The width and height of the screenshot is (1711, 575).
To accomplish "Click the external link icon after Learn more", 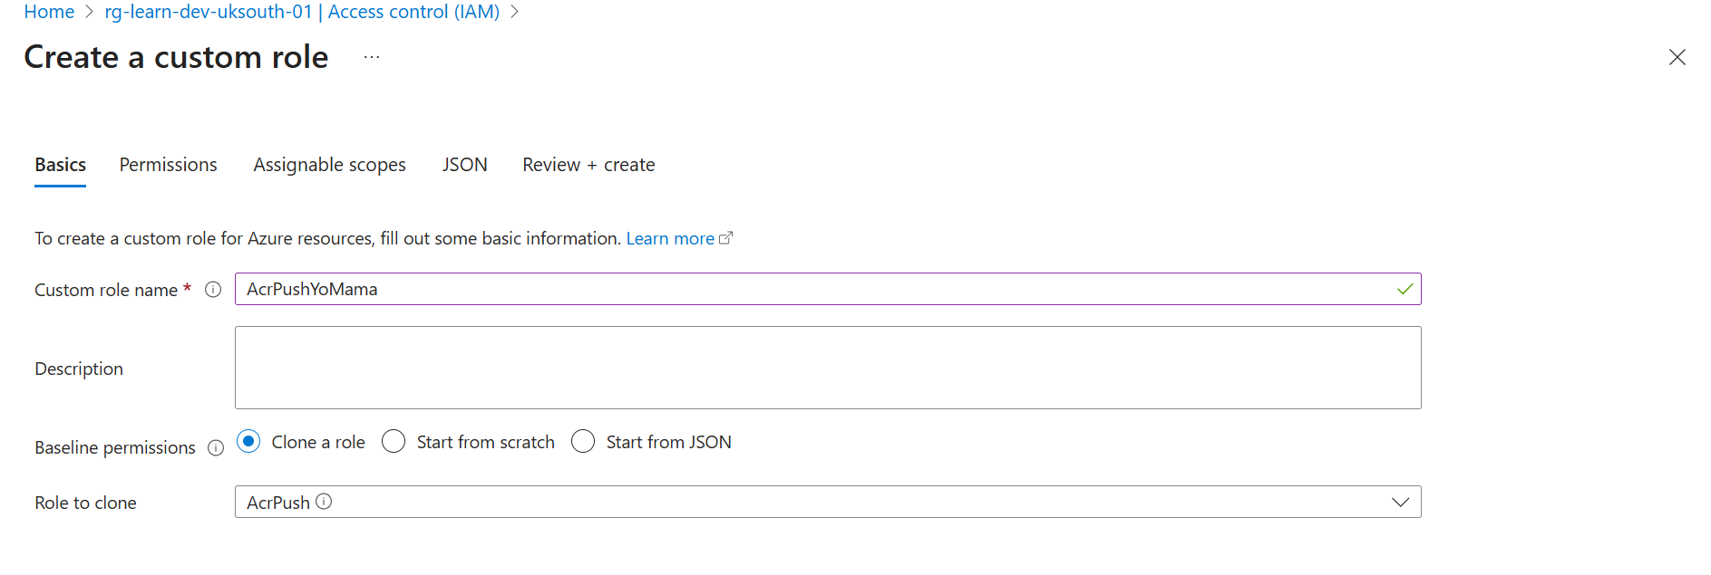I will [725, 238].
